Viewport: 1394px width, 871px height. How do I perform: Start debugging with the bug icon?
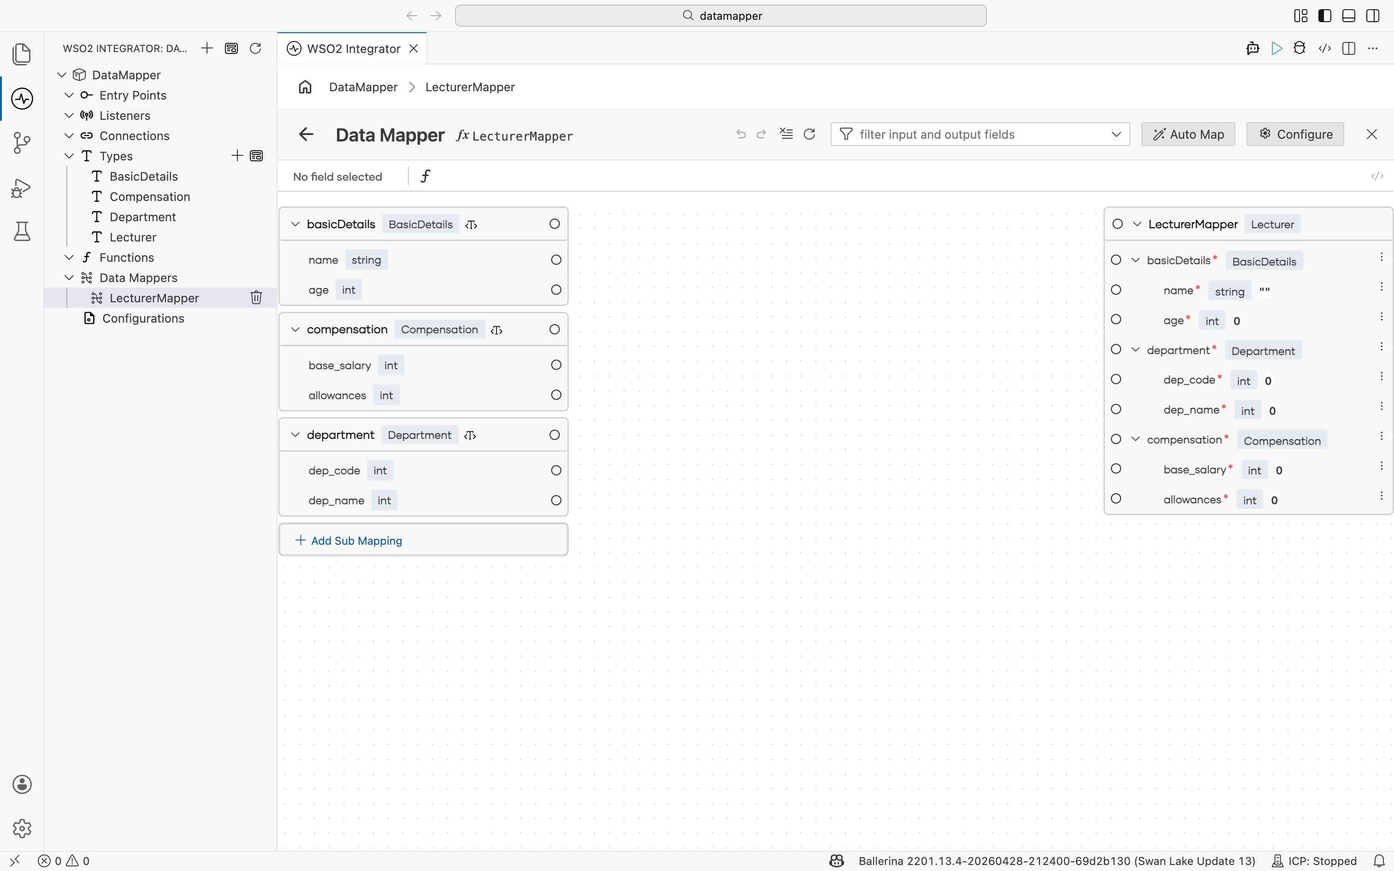pyautogui.click(x=1299, y=48)
